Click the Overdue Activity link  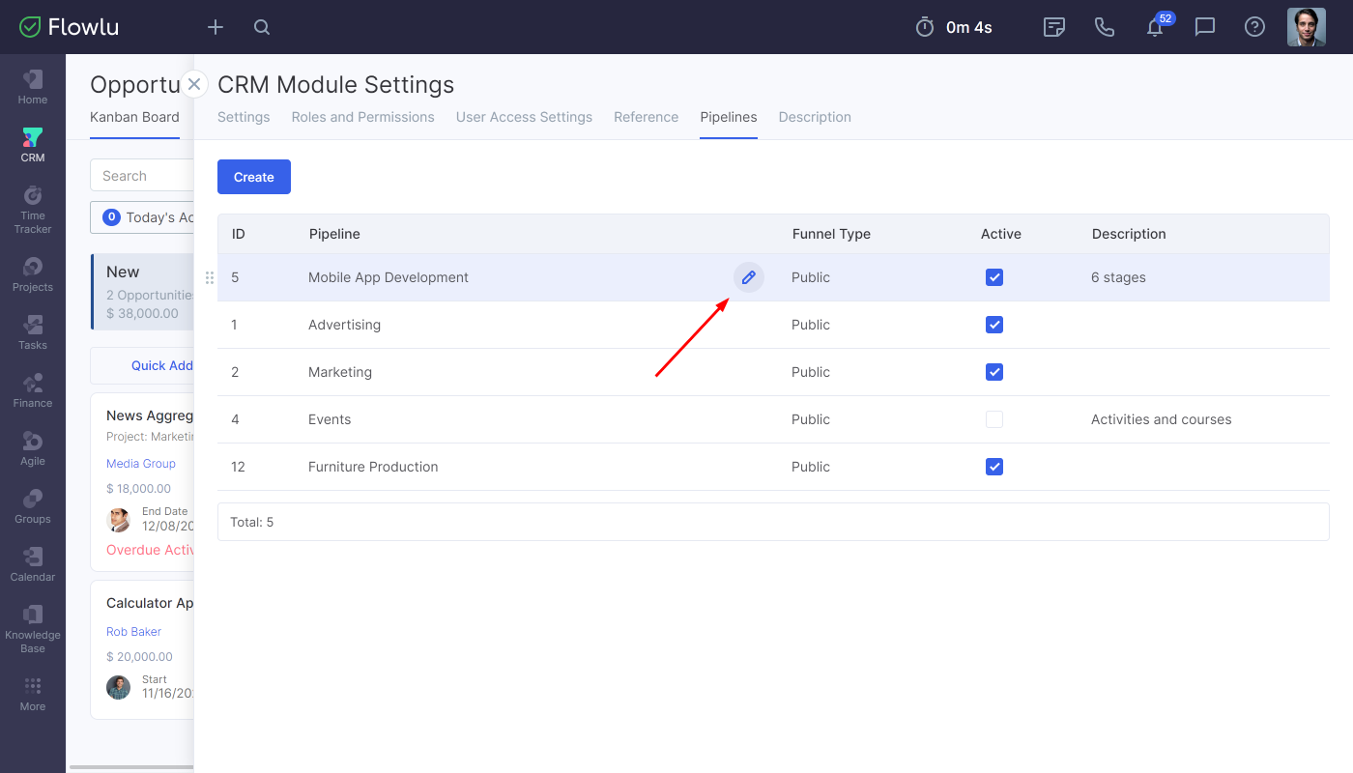[150, 550]
